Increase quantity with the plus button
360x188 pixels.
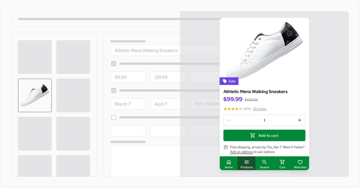point(300,120)
